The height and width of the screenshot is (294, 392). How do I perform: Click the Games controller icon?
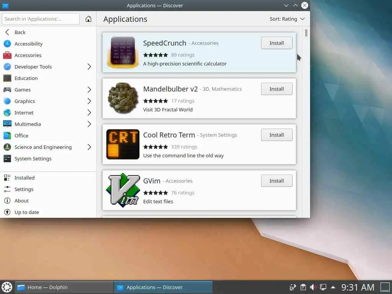pyautogui.click(x=7, y=90)
